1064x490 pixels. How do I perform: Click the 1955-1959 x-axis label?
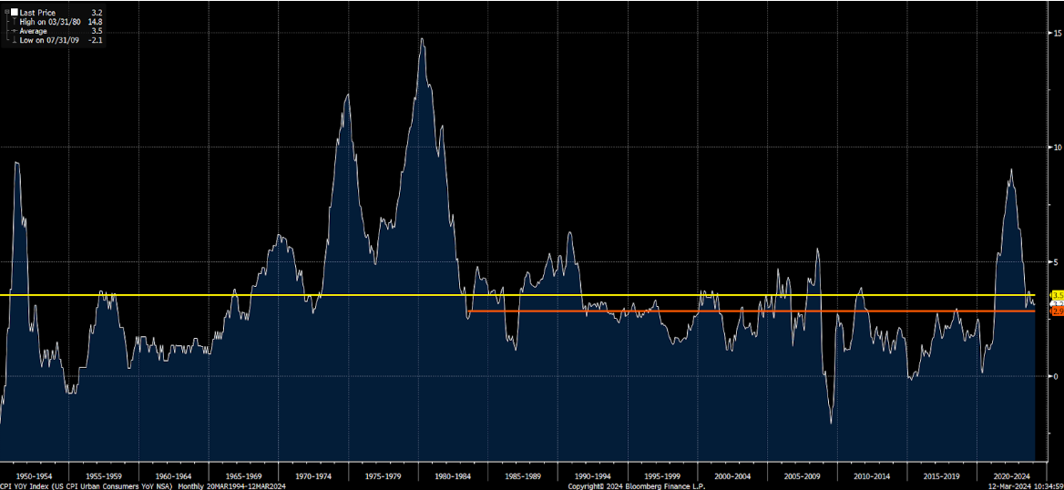pyautogui.click(x=104, y=476)
